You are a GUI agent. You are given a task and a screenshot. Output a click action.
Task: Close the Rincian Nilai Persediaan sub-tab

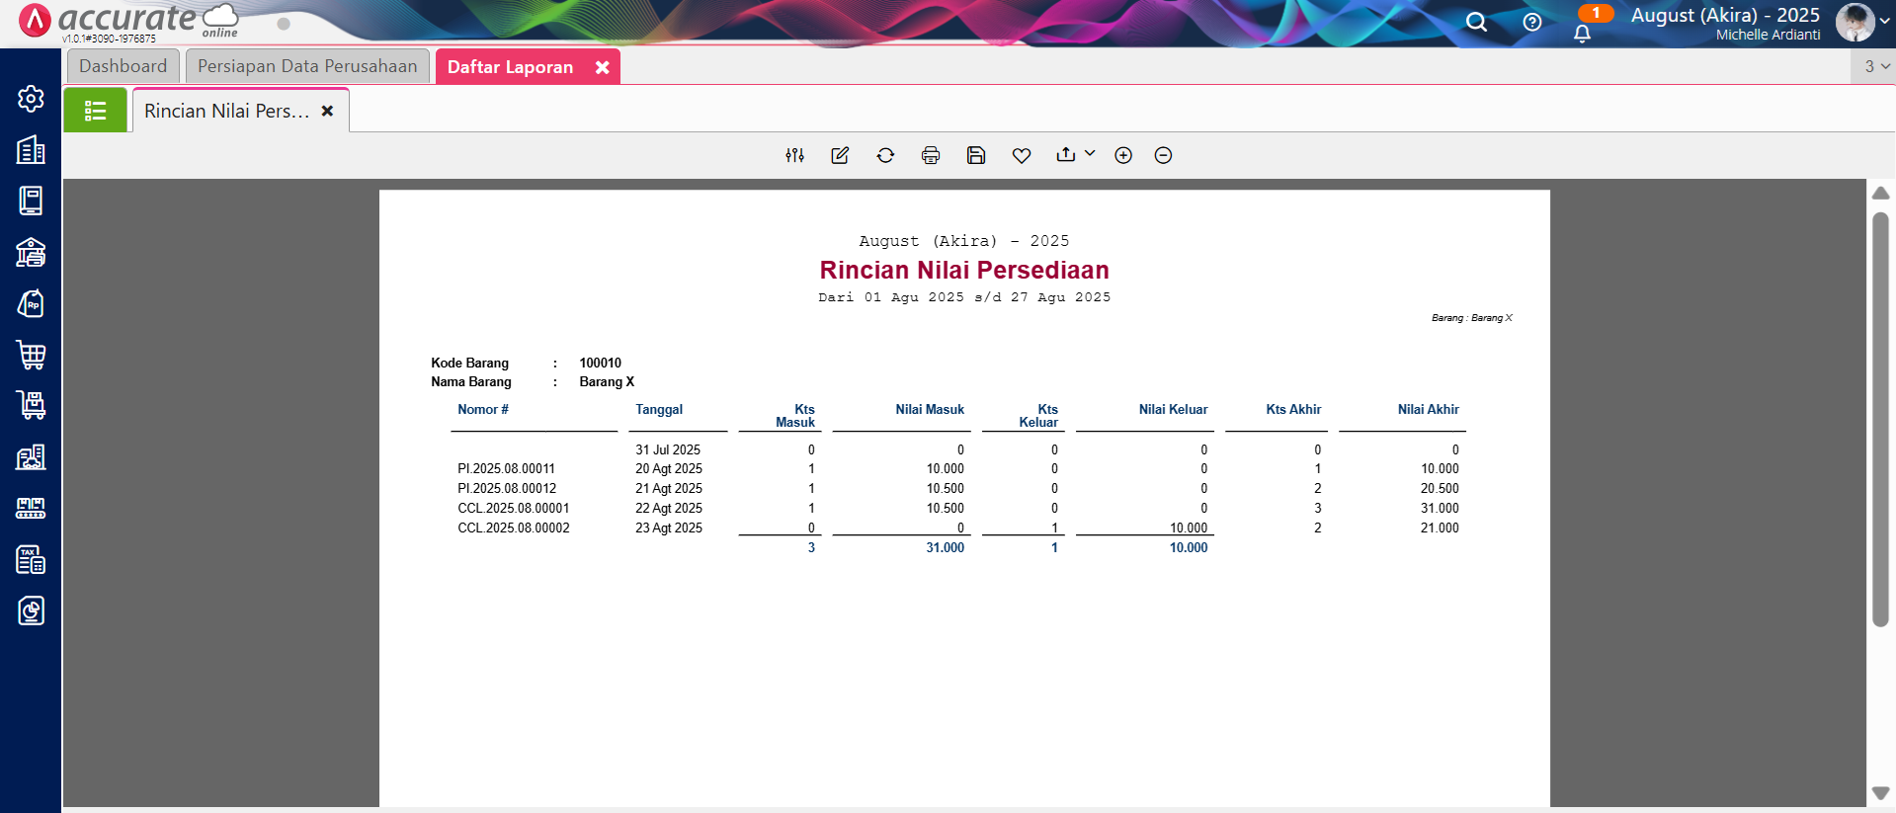327,111
